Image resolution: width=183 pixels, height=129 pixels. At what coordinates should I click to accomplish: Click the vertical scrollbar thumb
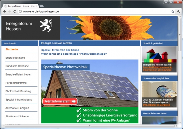[x=180, y=35]
